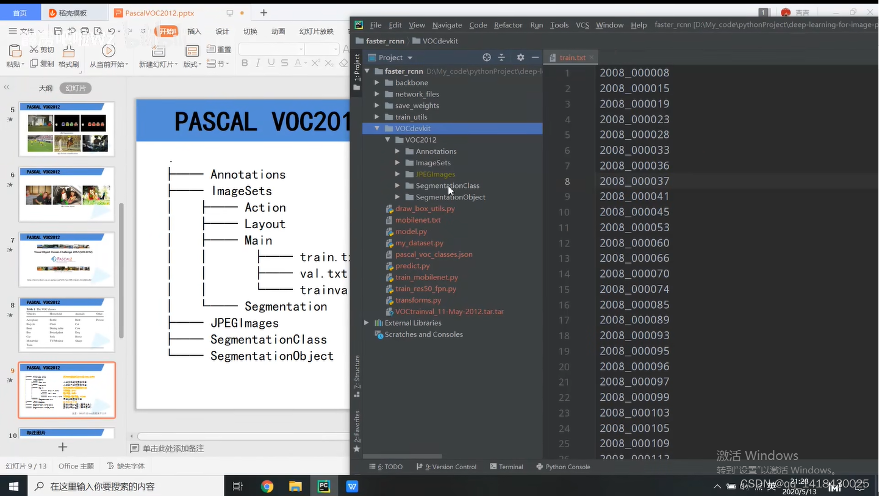Image resolution: width=879 pixels, height=496 pixels.
Task: Open the Project panel settings gear
Action: pyautogui.click(x=520, y=57)
